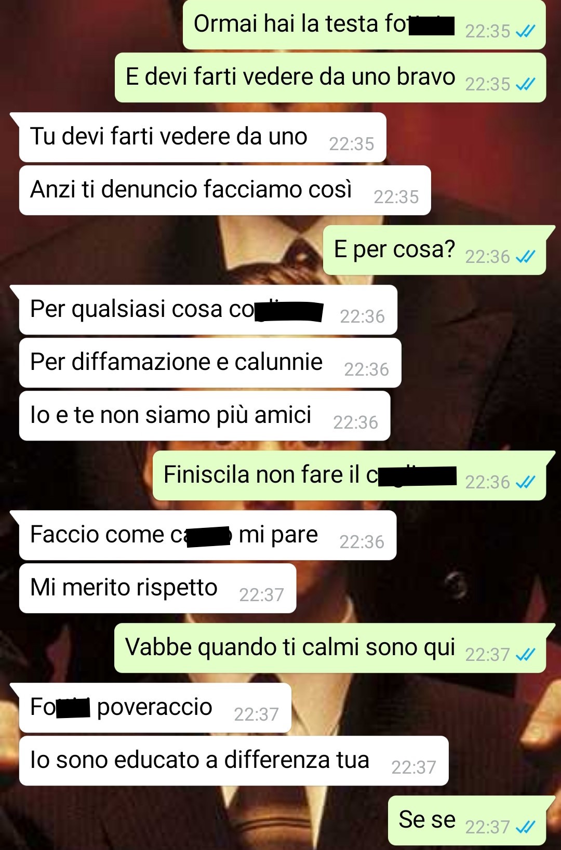Viewport: 561px width, 850px height.
Task: Tap the 'E devi farti vedere da uno bravo' message
Action: pyautogui.click(x=330, y=77)
